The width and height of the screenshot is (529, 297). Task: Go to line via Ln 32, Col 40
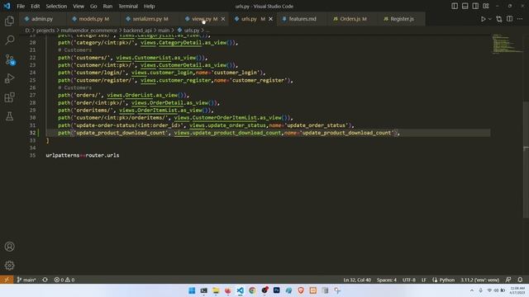357,280
